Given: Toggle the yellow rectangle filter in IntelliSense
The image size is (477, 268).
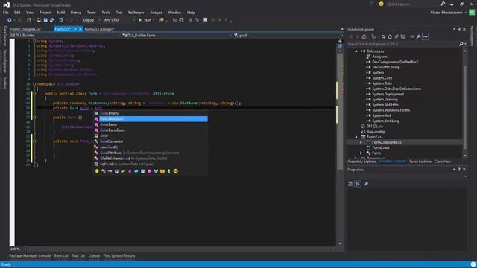Looking at the screenshot, I should coord(162,171).
